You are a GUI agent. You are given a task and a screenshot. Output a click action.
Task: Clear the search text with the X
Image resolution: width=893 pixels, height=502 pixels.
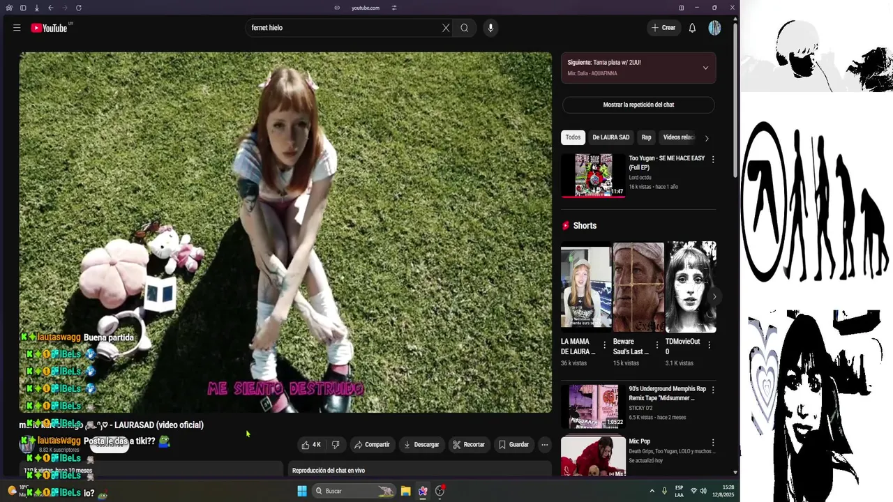tap(446, 28)
